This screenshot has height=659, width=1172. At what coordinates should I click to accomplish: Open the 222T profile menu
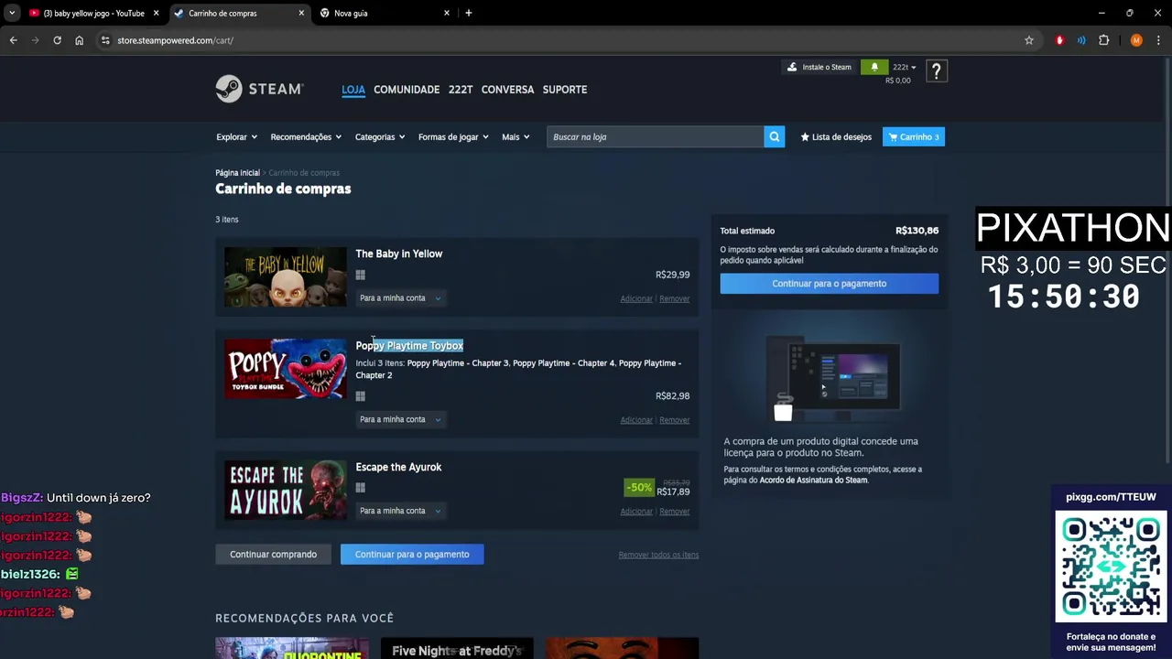pyautogui.click(x=461, y=90)
